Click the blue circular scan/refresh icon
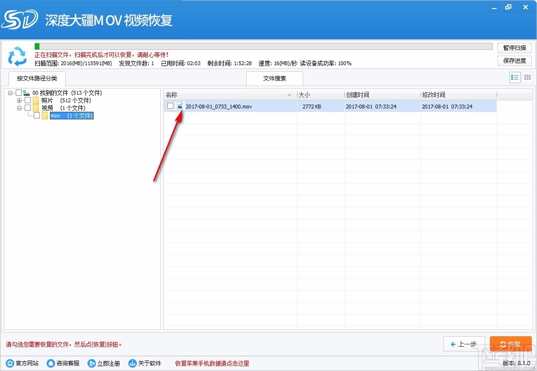Screen dimensions: 537x371 click(18, 57)
